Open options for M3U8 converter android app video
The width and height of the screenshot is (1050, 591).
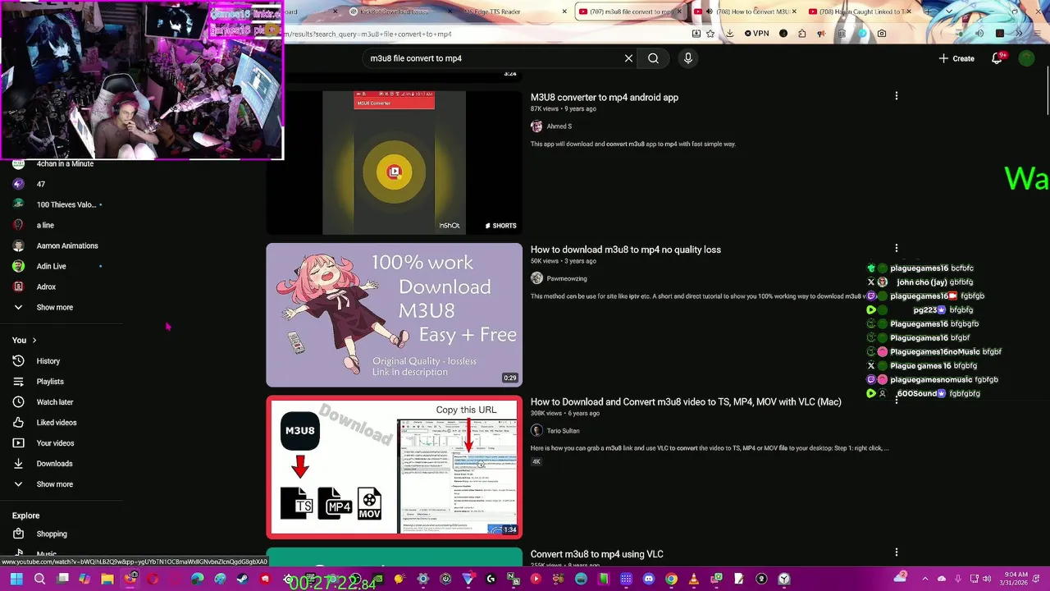[897, 96]
